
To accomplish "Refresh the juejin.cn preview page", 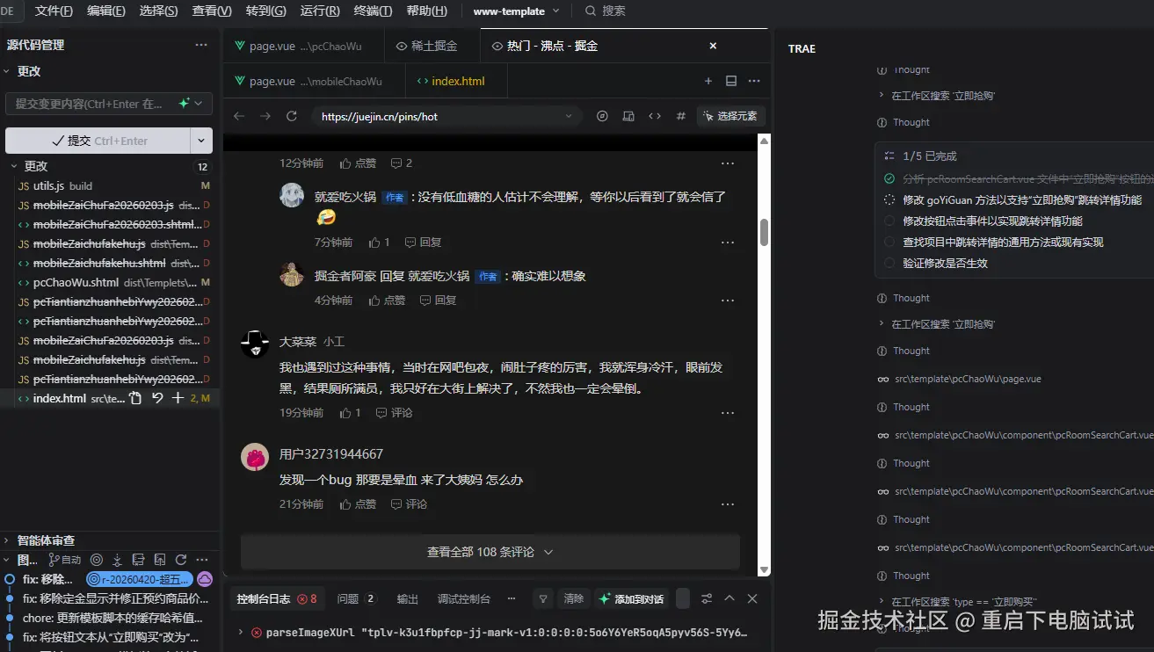I will [x=290, y=115].
